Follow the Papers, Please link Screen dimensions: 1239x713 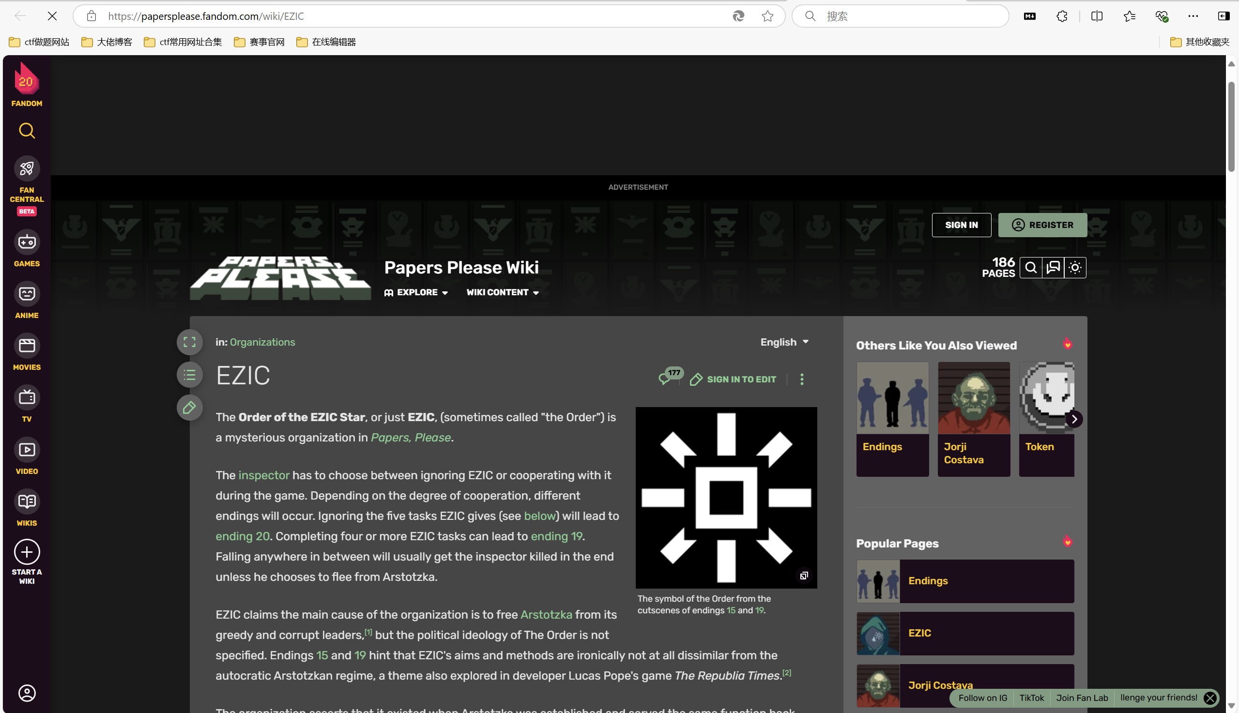point(411,437)
